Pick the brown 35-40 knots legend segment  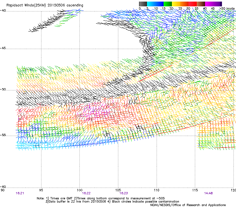pos(201,4)
